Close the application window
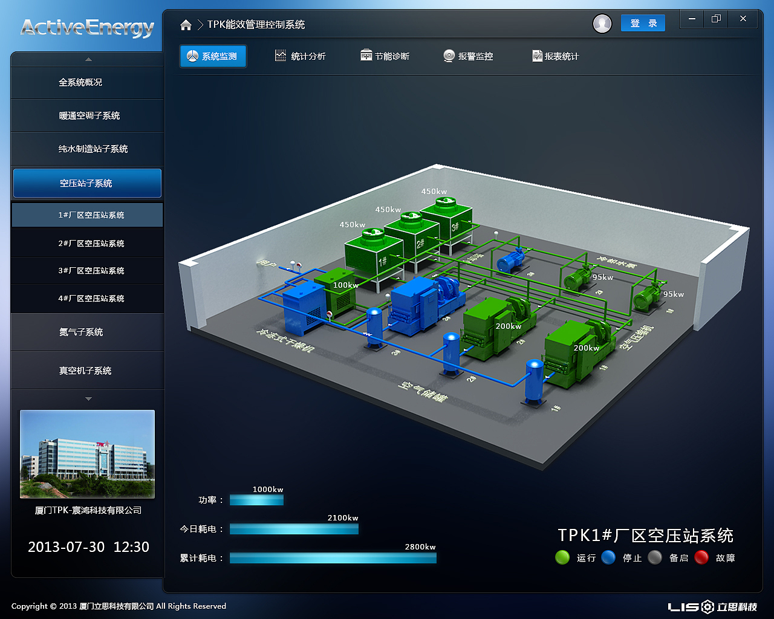This screenshot has height=619, width=774. tap(743, 19)
